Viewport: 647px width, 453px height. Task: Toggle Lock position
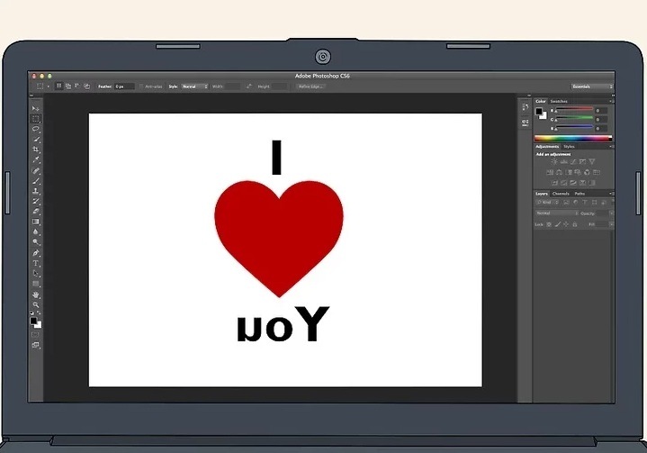pyautogui.click(x=566, y=224)
